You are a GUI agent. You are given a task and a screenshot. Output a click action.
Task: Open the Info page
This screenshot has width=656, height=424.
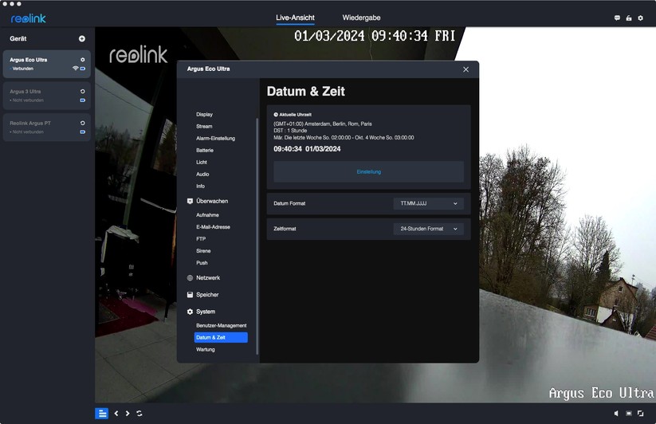point(200,186)
